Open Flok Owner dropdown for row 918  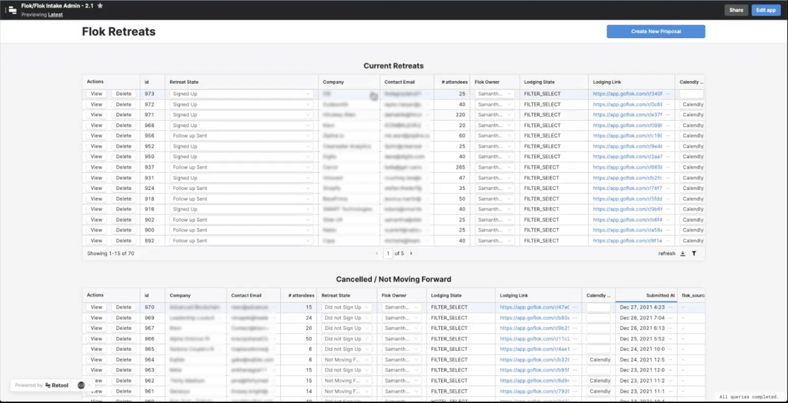point(495,199)
